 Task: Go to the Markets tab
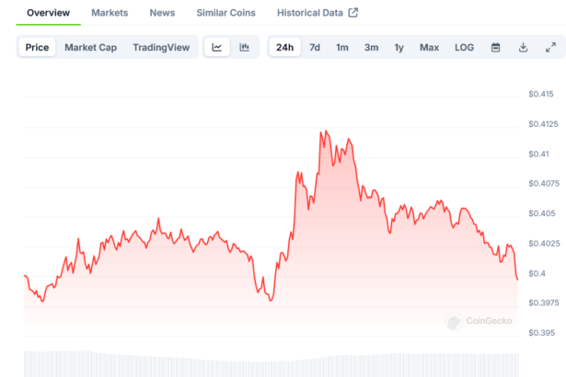[110, 13]
